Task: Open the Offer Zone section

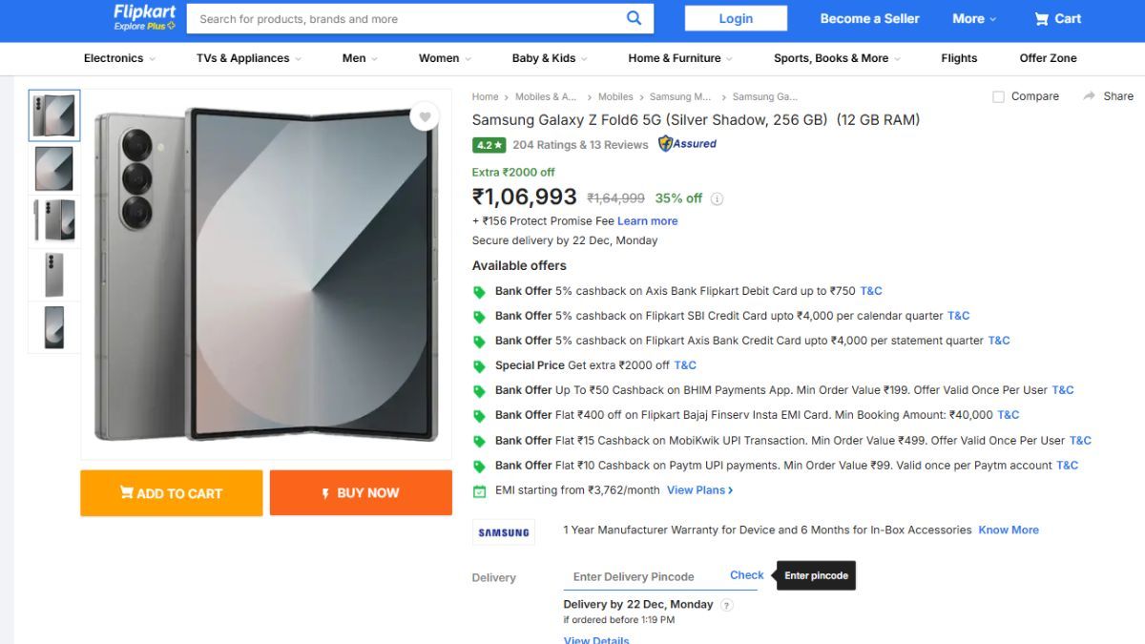Action: pos(1048,58)
